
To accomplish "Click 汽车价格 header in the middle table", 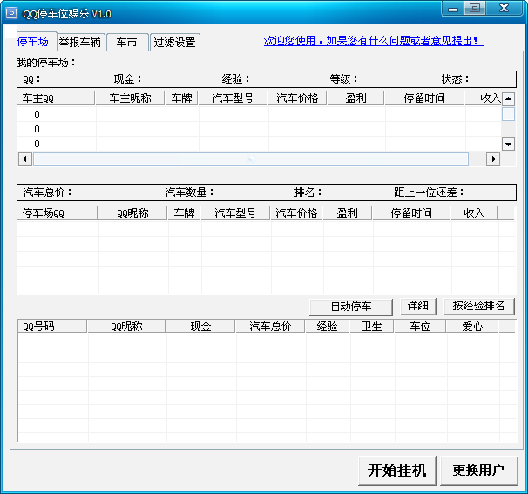I will click(x=296, y=213).
